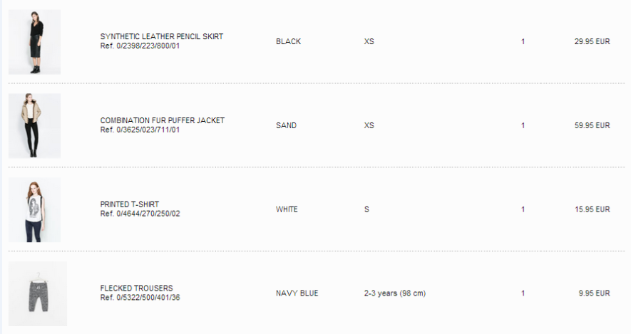Image resolution: width=631 pixels, height=334 pixels.
Task: Click the 9.95 EUR trousers price
Action: tap(594, 293)
